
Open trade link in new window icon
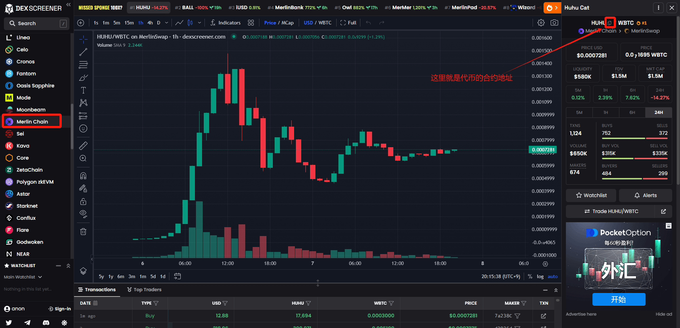pyautogui.click(x=663, y=211)
